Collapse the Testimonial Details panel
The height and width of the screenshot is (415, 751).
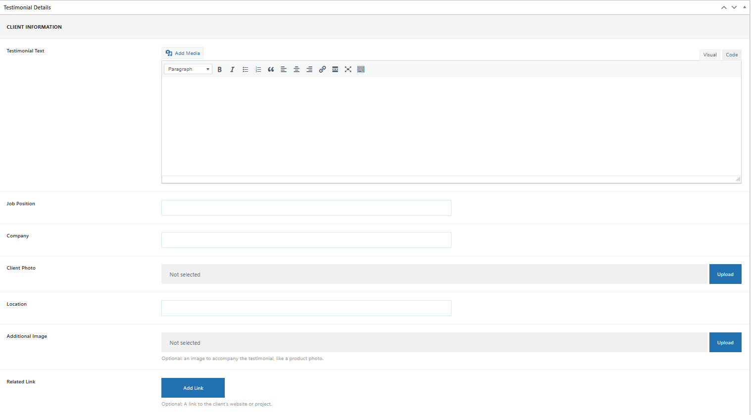(x=745, y=7)
